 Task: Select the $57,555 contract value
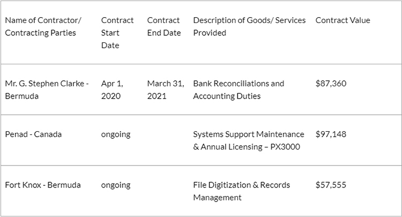pyautogui.click(x=331, y=185)
